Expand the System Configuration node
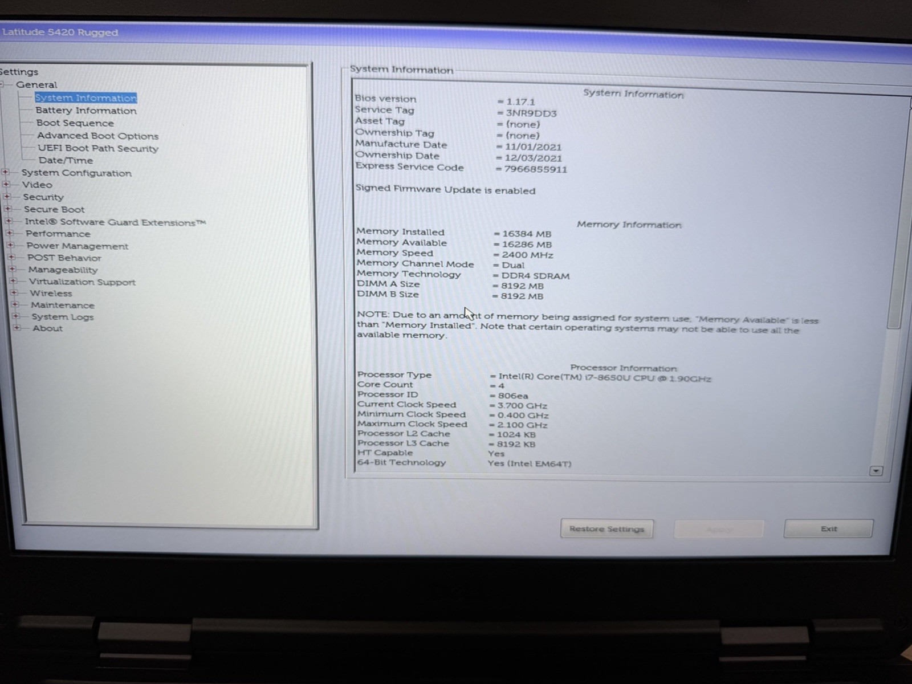The image size is (912, 684). click(x=5, y=172)
